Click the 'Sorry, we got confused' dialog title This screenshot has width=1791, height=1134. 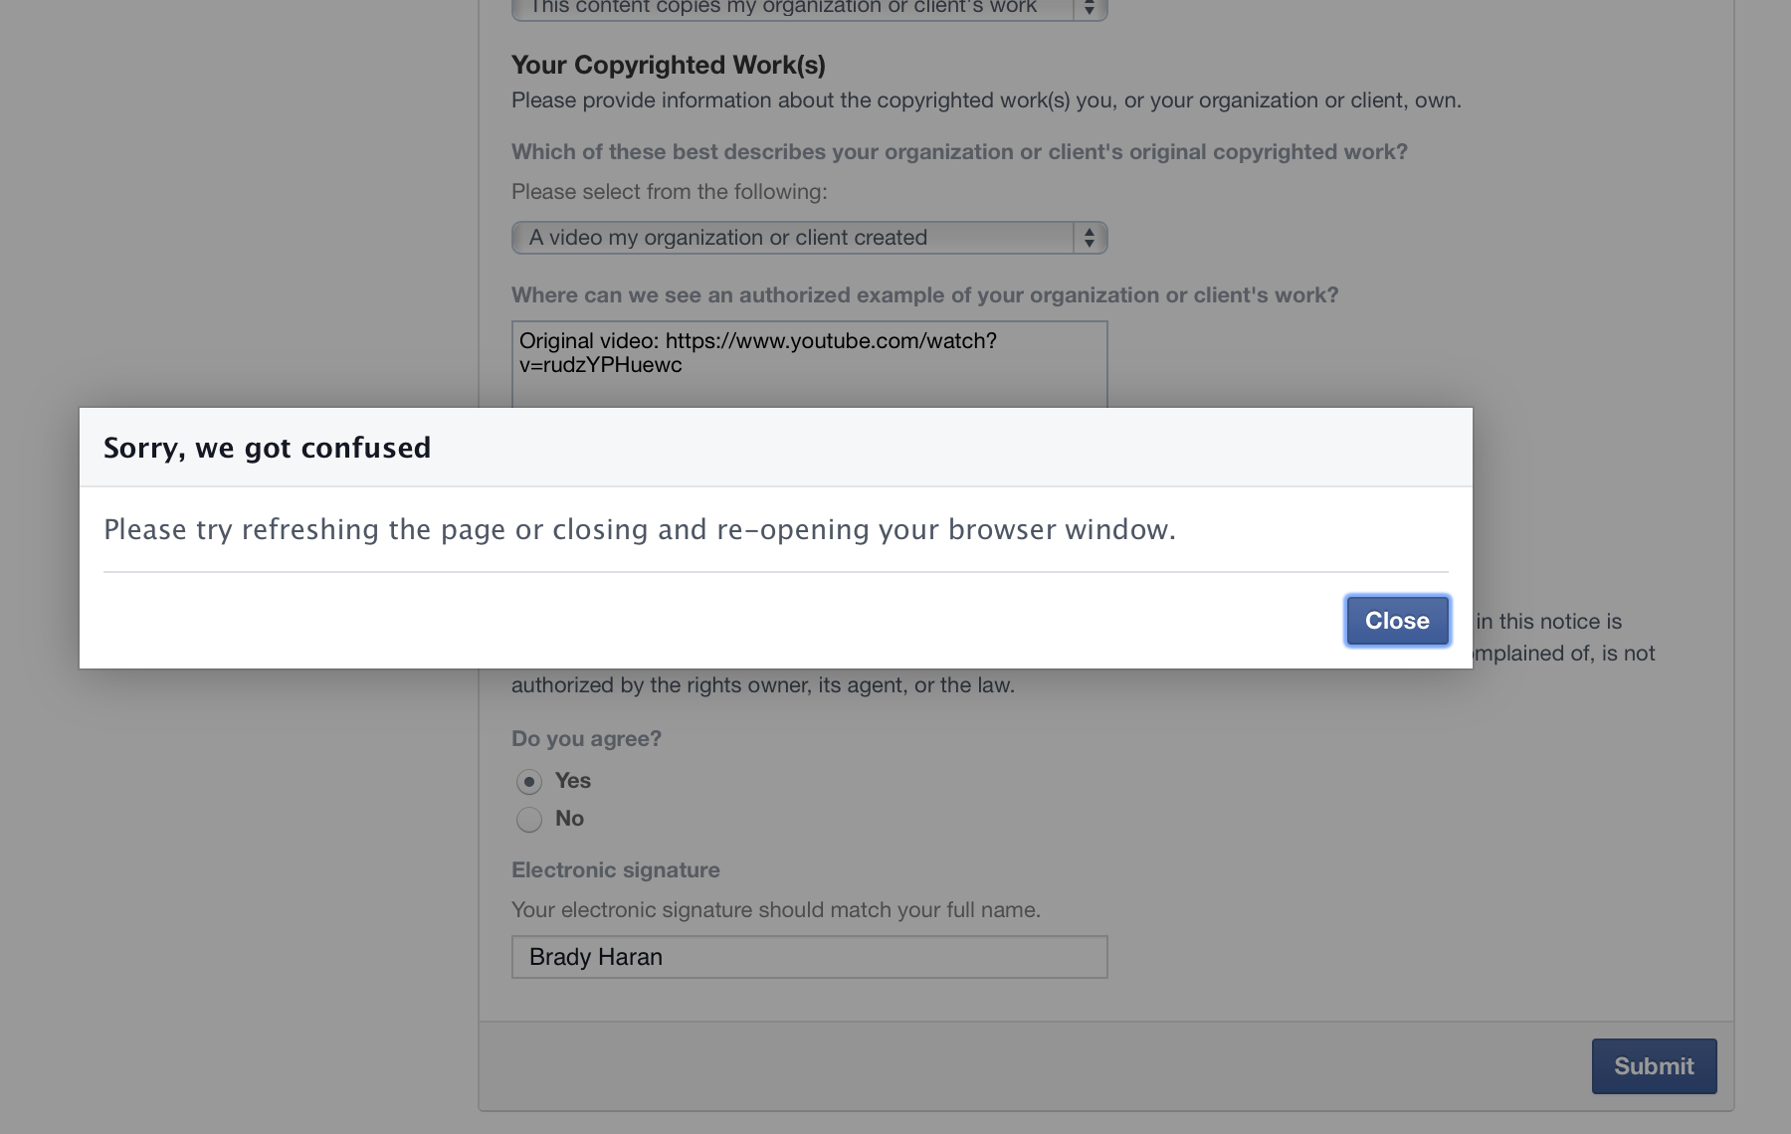coord(268,448)
